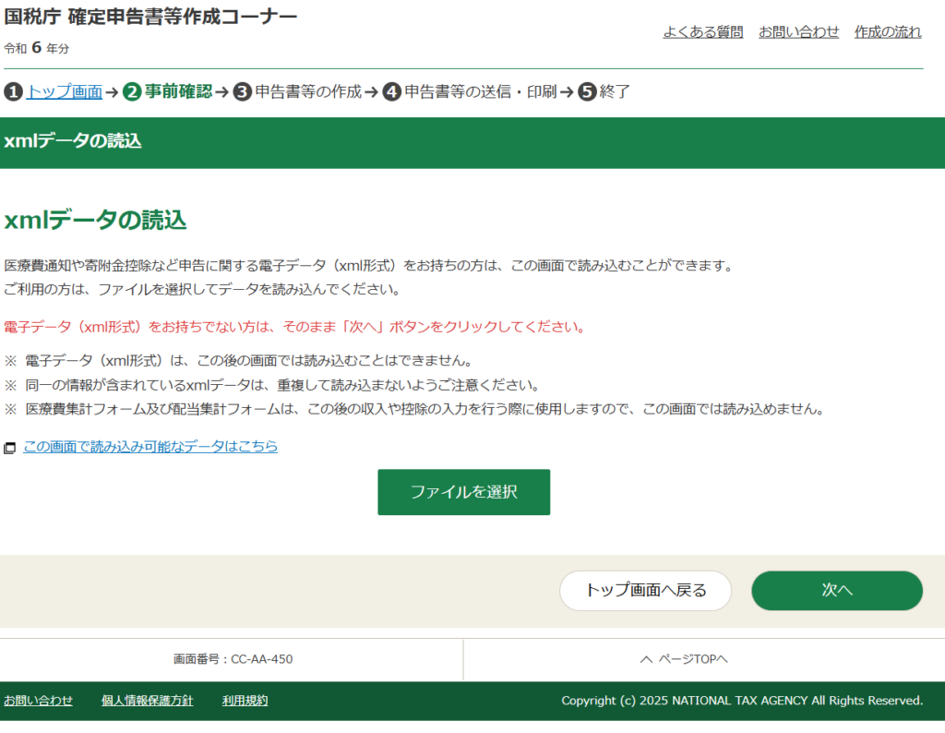
Task: Click the step 1 number circle icon
Action: tap(13, 92)
